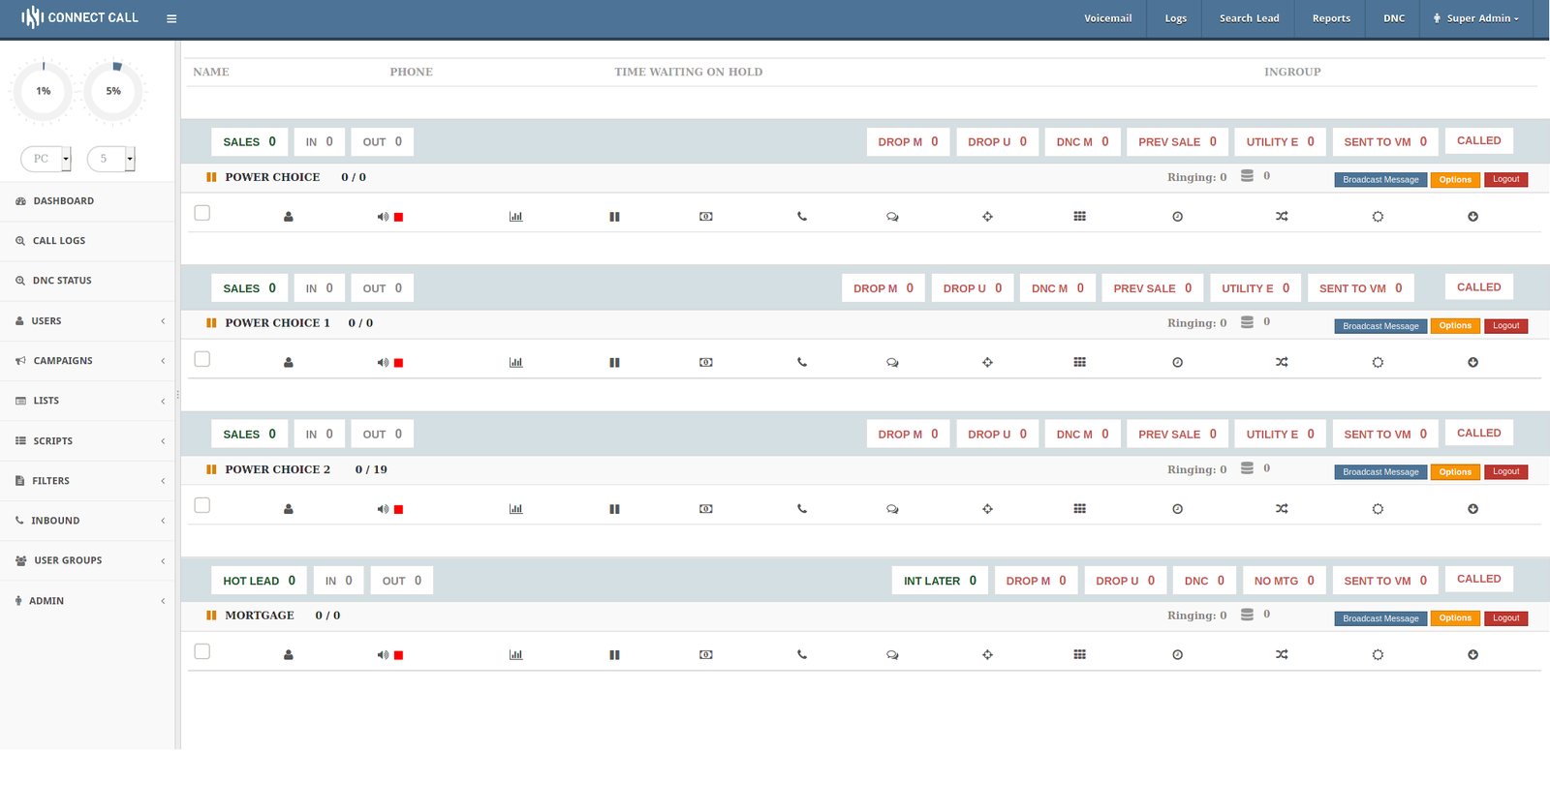The image size is (1550, 811).
Task: Click the pause icon in Power Choice 2 row
Action: coord(614,509)
